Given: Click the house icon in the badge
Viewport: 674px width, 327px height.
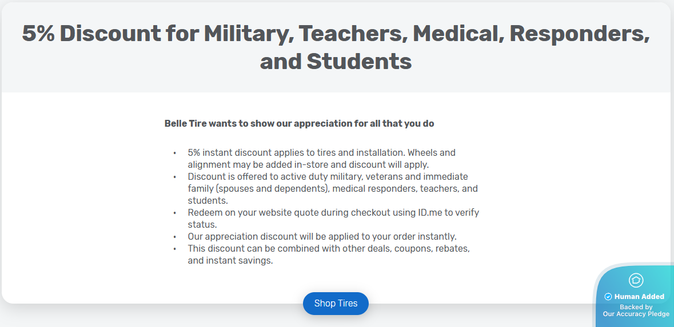Looking at the screenshot, I should point(636,280).
